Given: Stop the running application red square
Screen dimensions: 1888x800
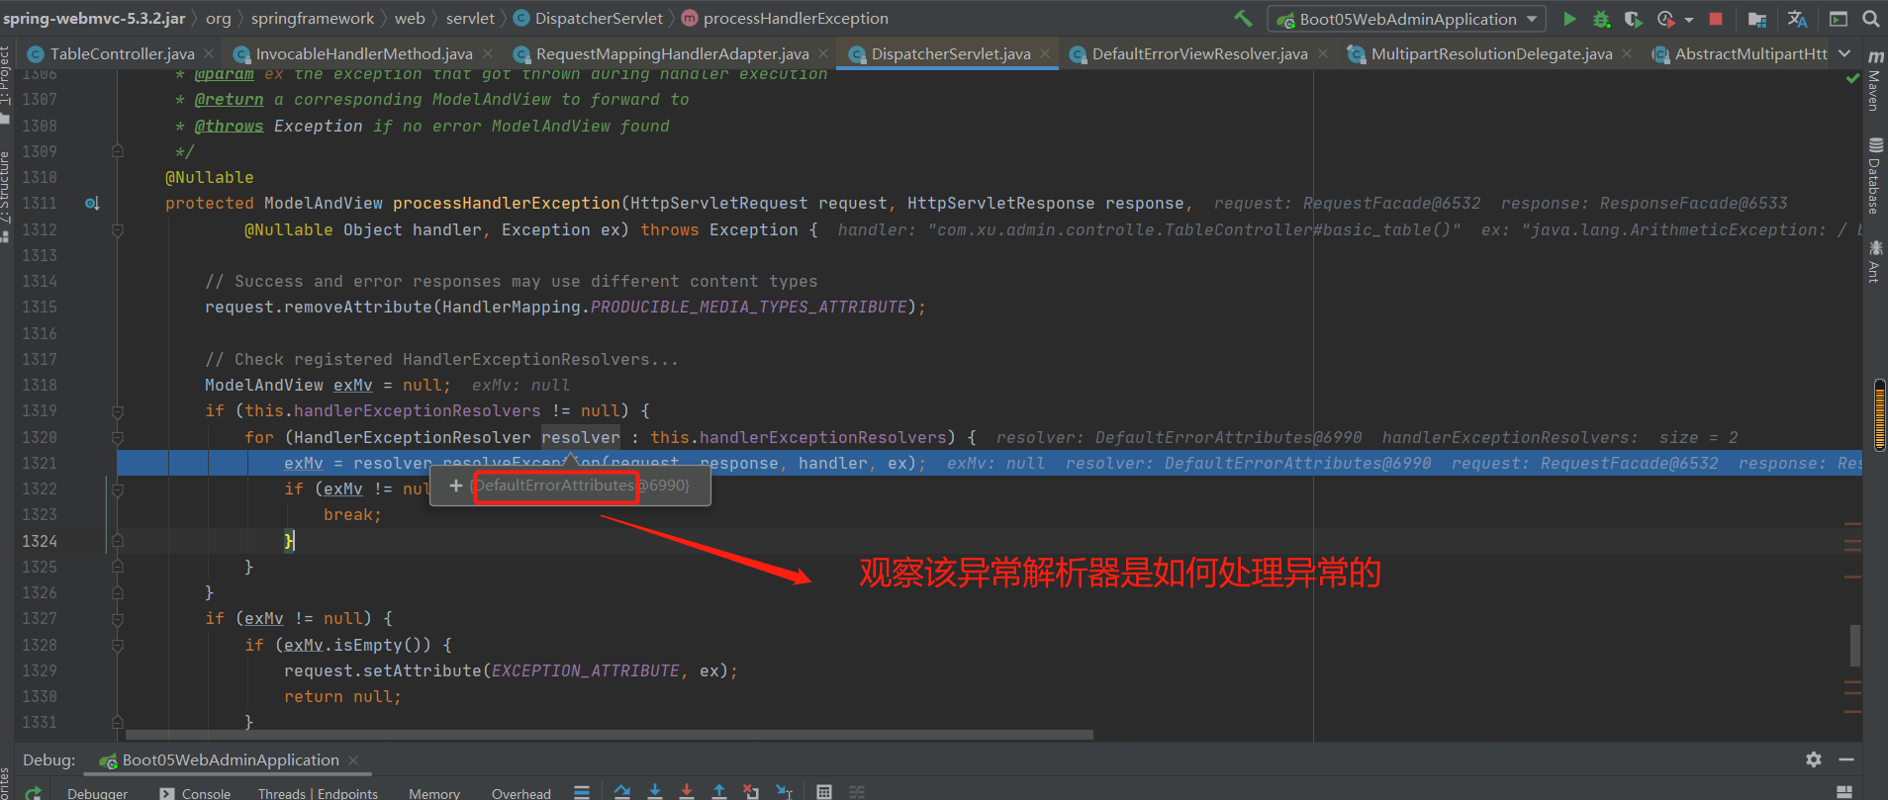Looking at the screenshot, I should [1717, 19].
